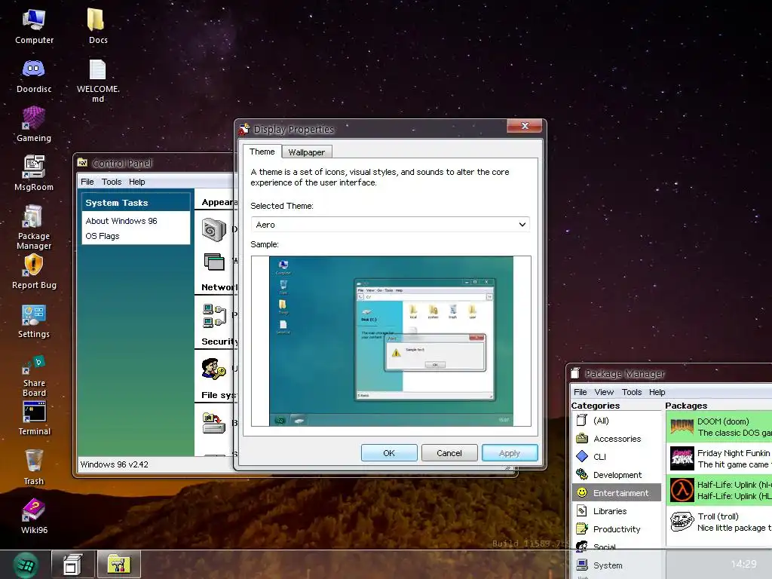772x579 pixels.
Task: Switch to the Theme tab
Action: pos(262,151)
